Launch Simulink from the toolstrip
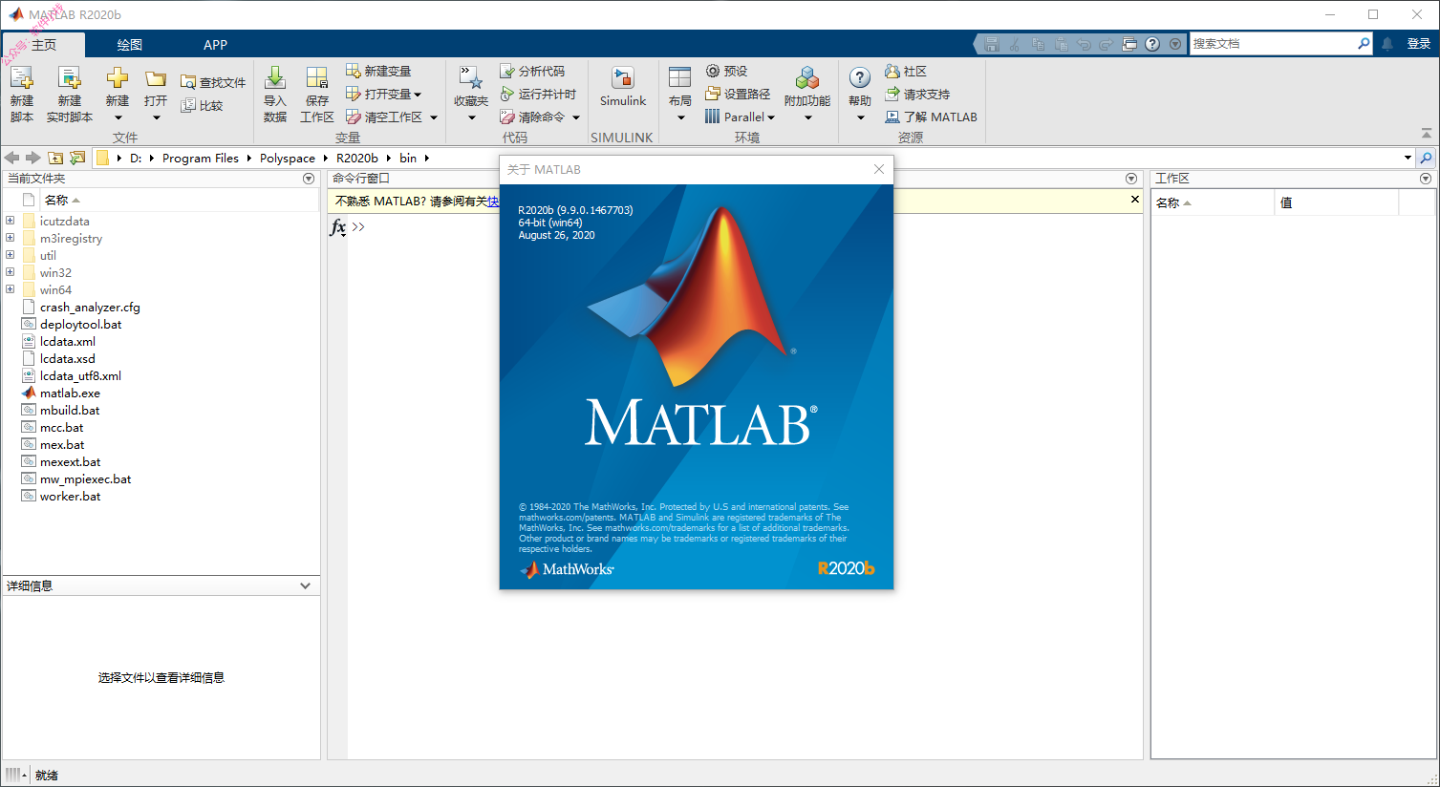 point(623,88)
